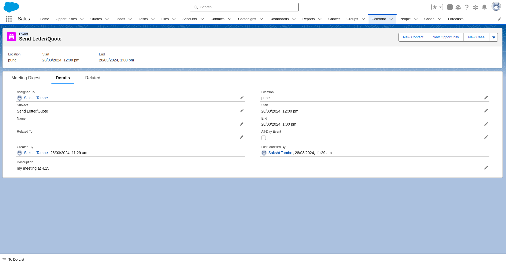Switch to the Meeting Digest tab
Viewport: 506px width, 265px height.
tap(26, 78)
